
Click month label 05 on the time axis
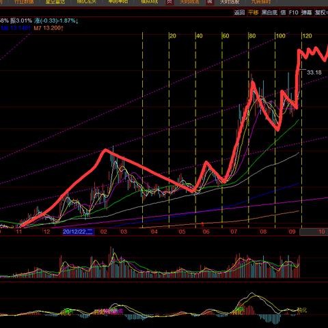[x=182, y=232]
